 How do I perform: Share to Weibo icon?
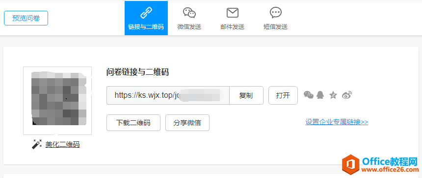click(347, 95)
